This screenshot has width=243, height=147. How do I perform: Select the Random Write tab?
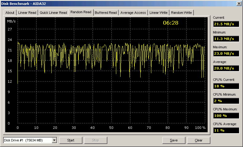click(181, 13)
